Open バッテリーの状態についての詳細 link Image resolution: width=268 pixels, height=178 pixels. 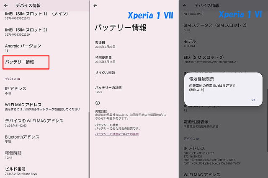tap(117, 134)
